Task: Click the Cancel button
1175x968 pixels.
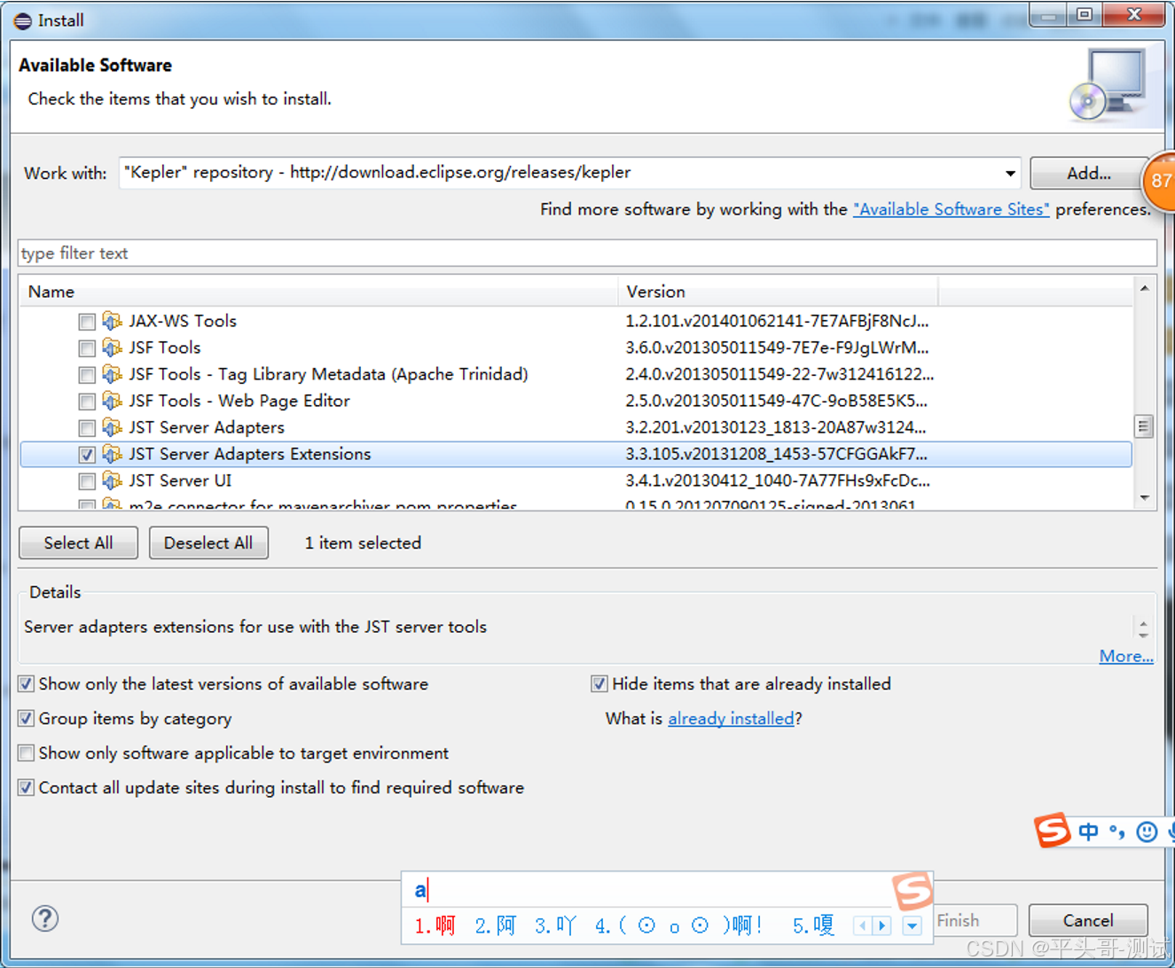Action: tap(1088, 920)
